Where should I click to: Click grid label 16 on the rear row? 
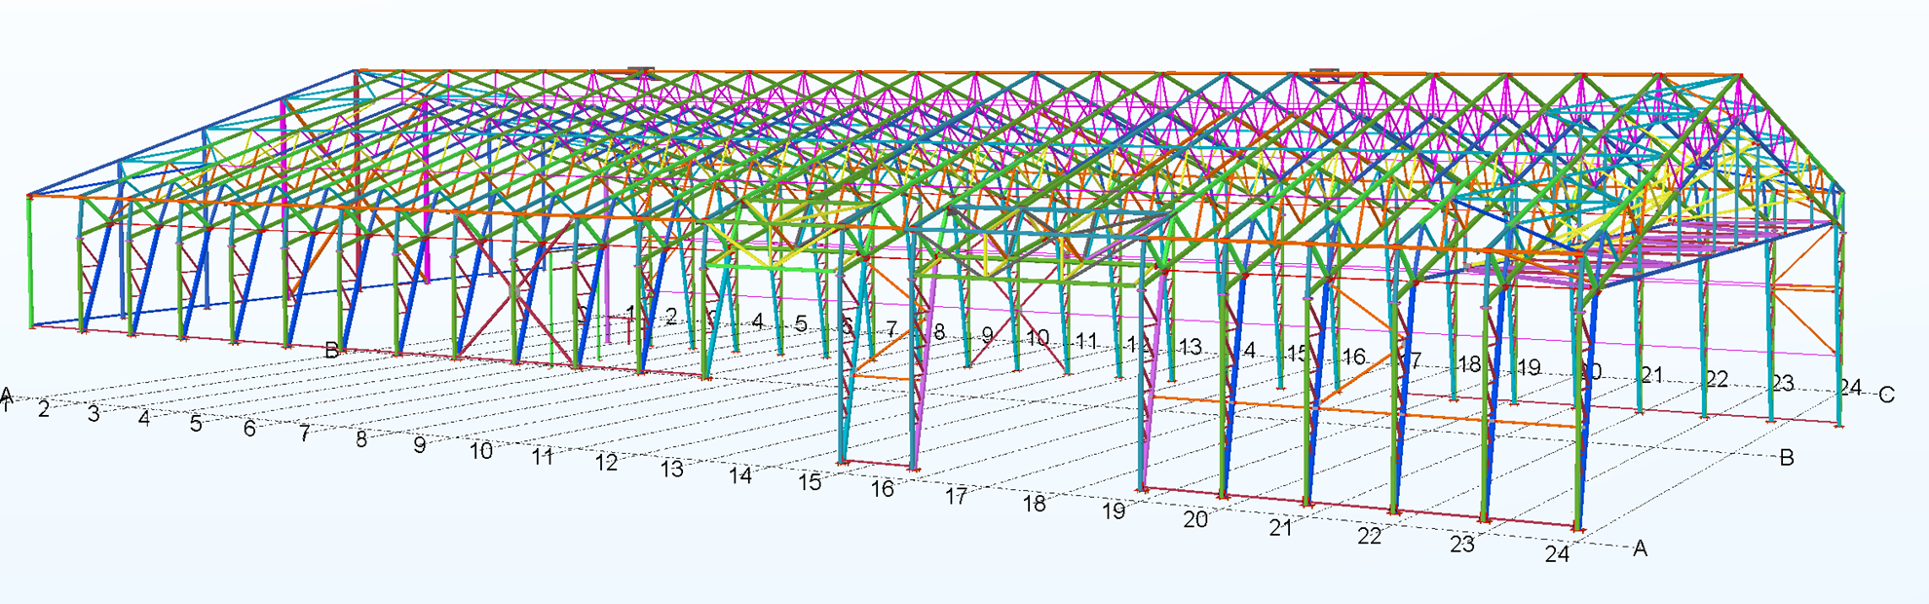(1353, 357)
